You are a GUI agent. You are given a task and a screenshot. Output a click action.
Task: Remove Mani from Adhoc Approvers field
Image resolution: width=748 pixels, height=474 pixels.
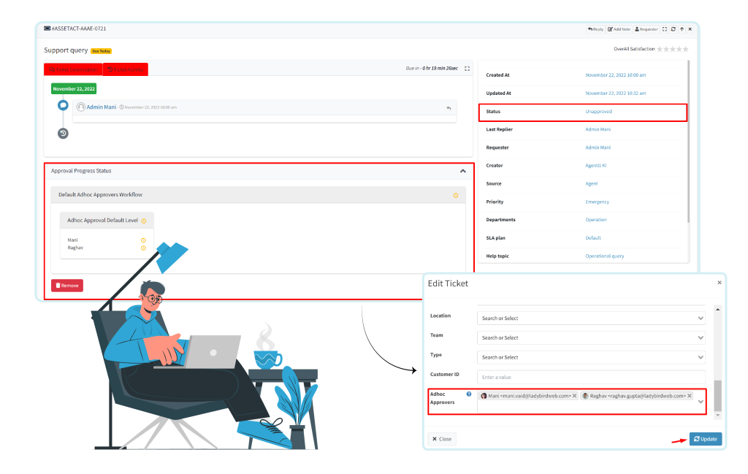pyautogui.click(x=574, y=396)
